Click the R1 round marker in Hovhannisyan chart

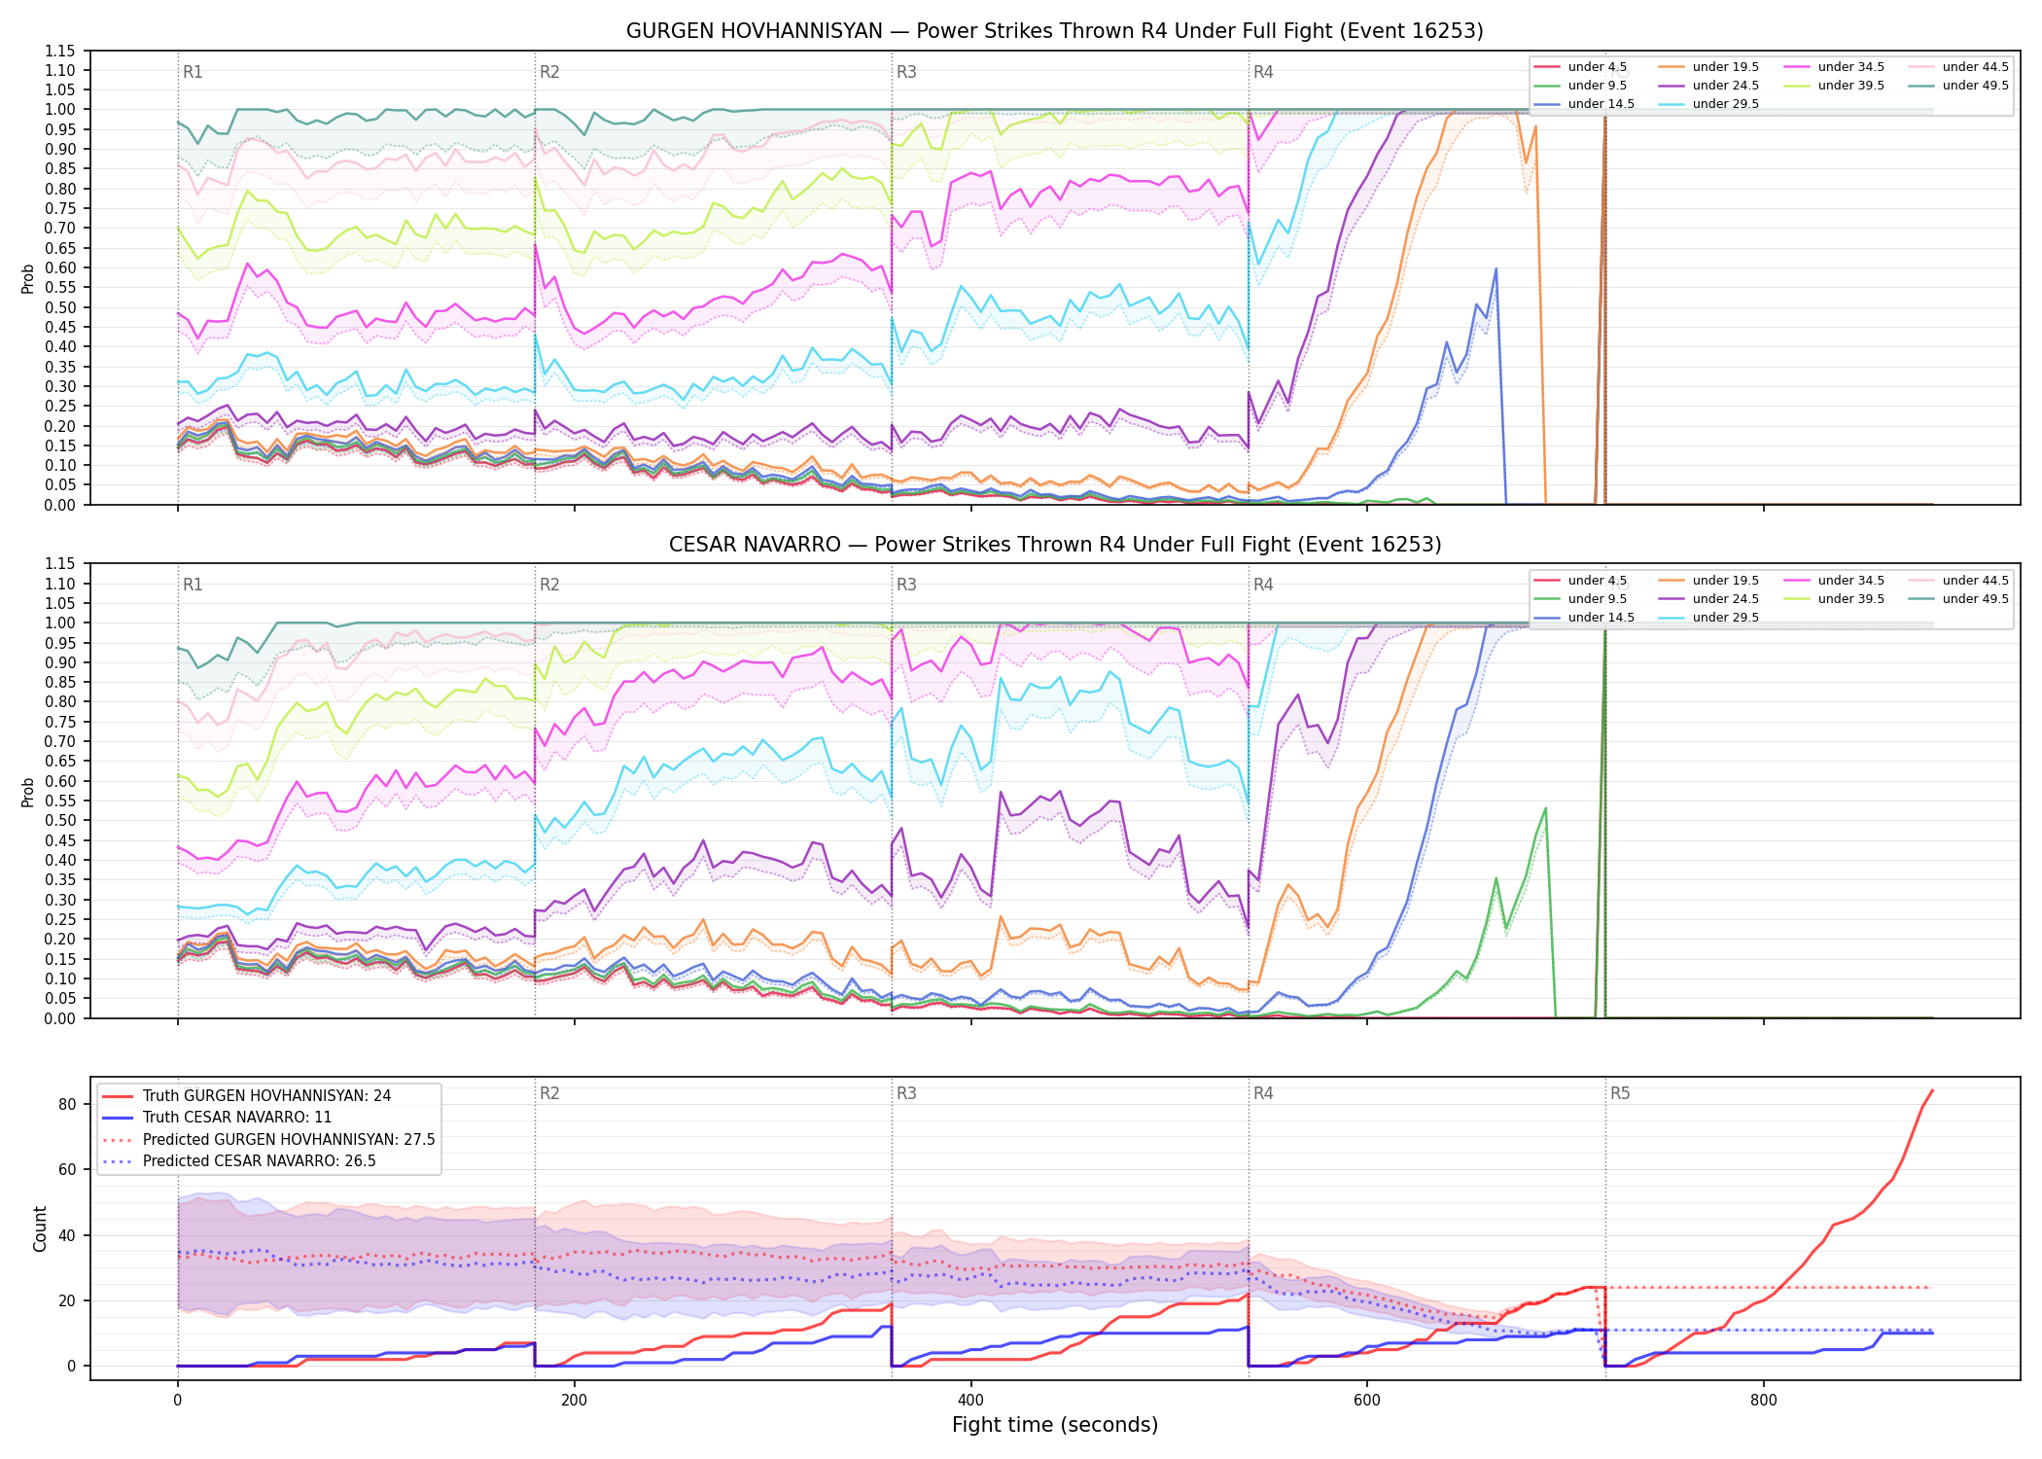pos(193,72)
